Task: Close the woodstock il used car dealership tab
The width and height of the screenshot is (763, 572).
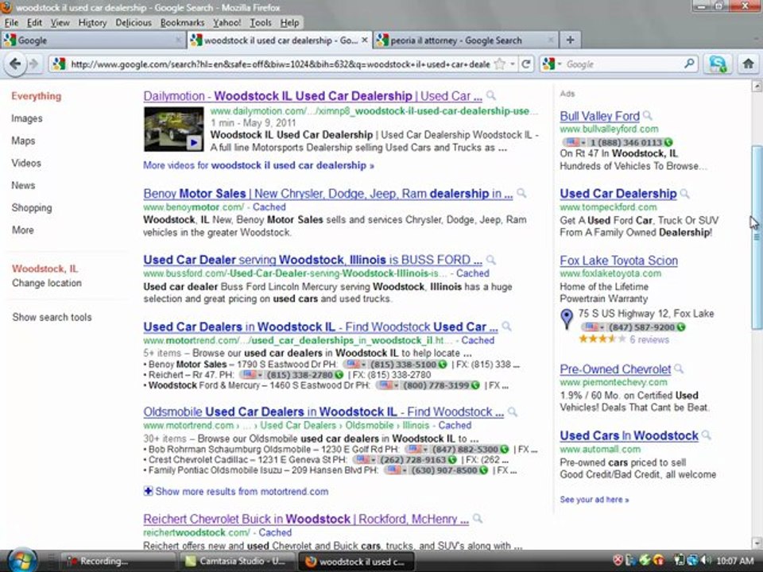Action: point(365,40)
